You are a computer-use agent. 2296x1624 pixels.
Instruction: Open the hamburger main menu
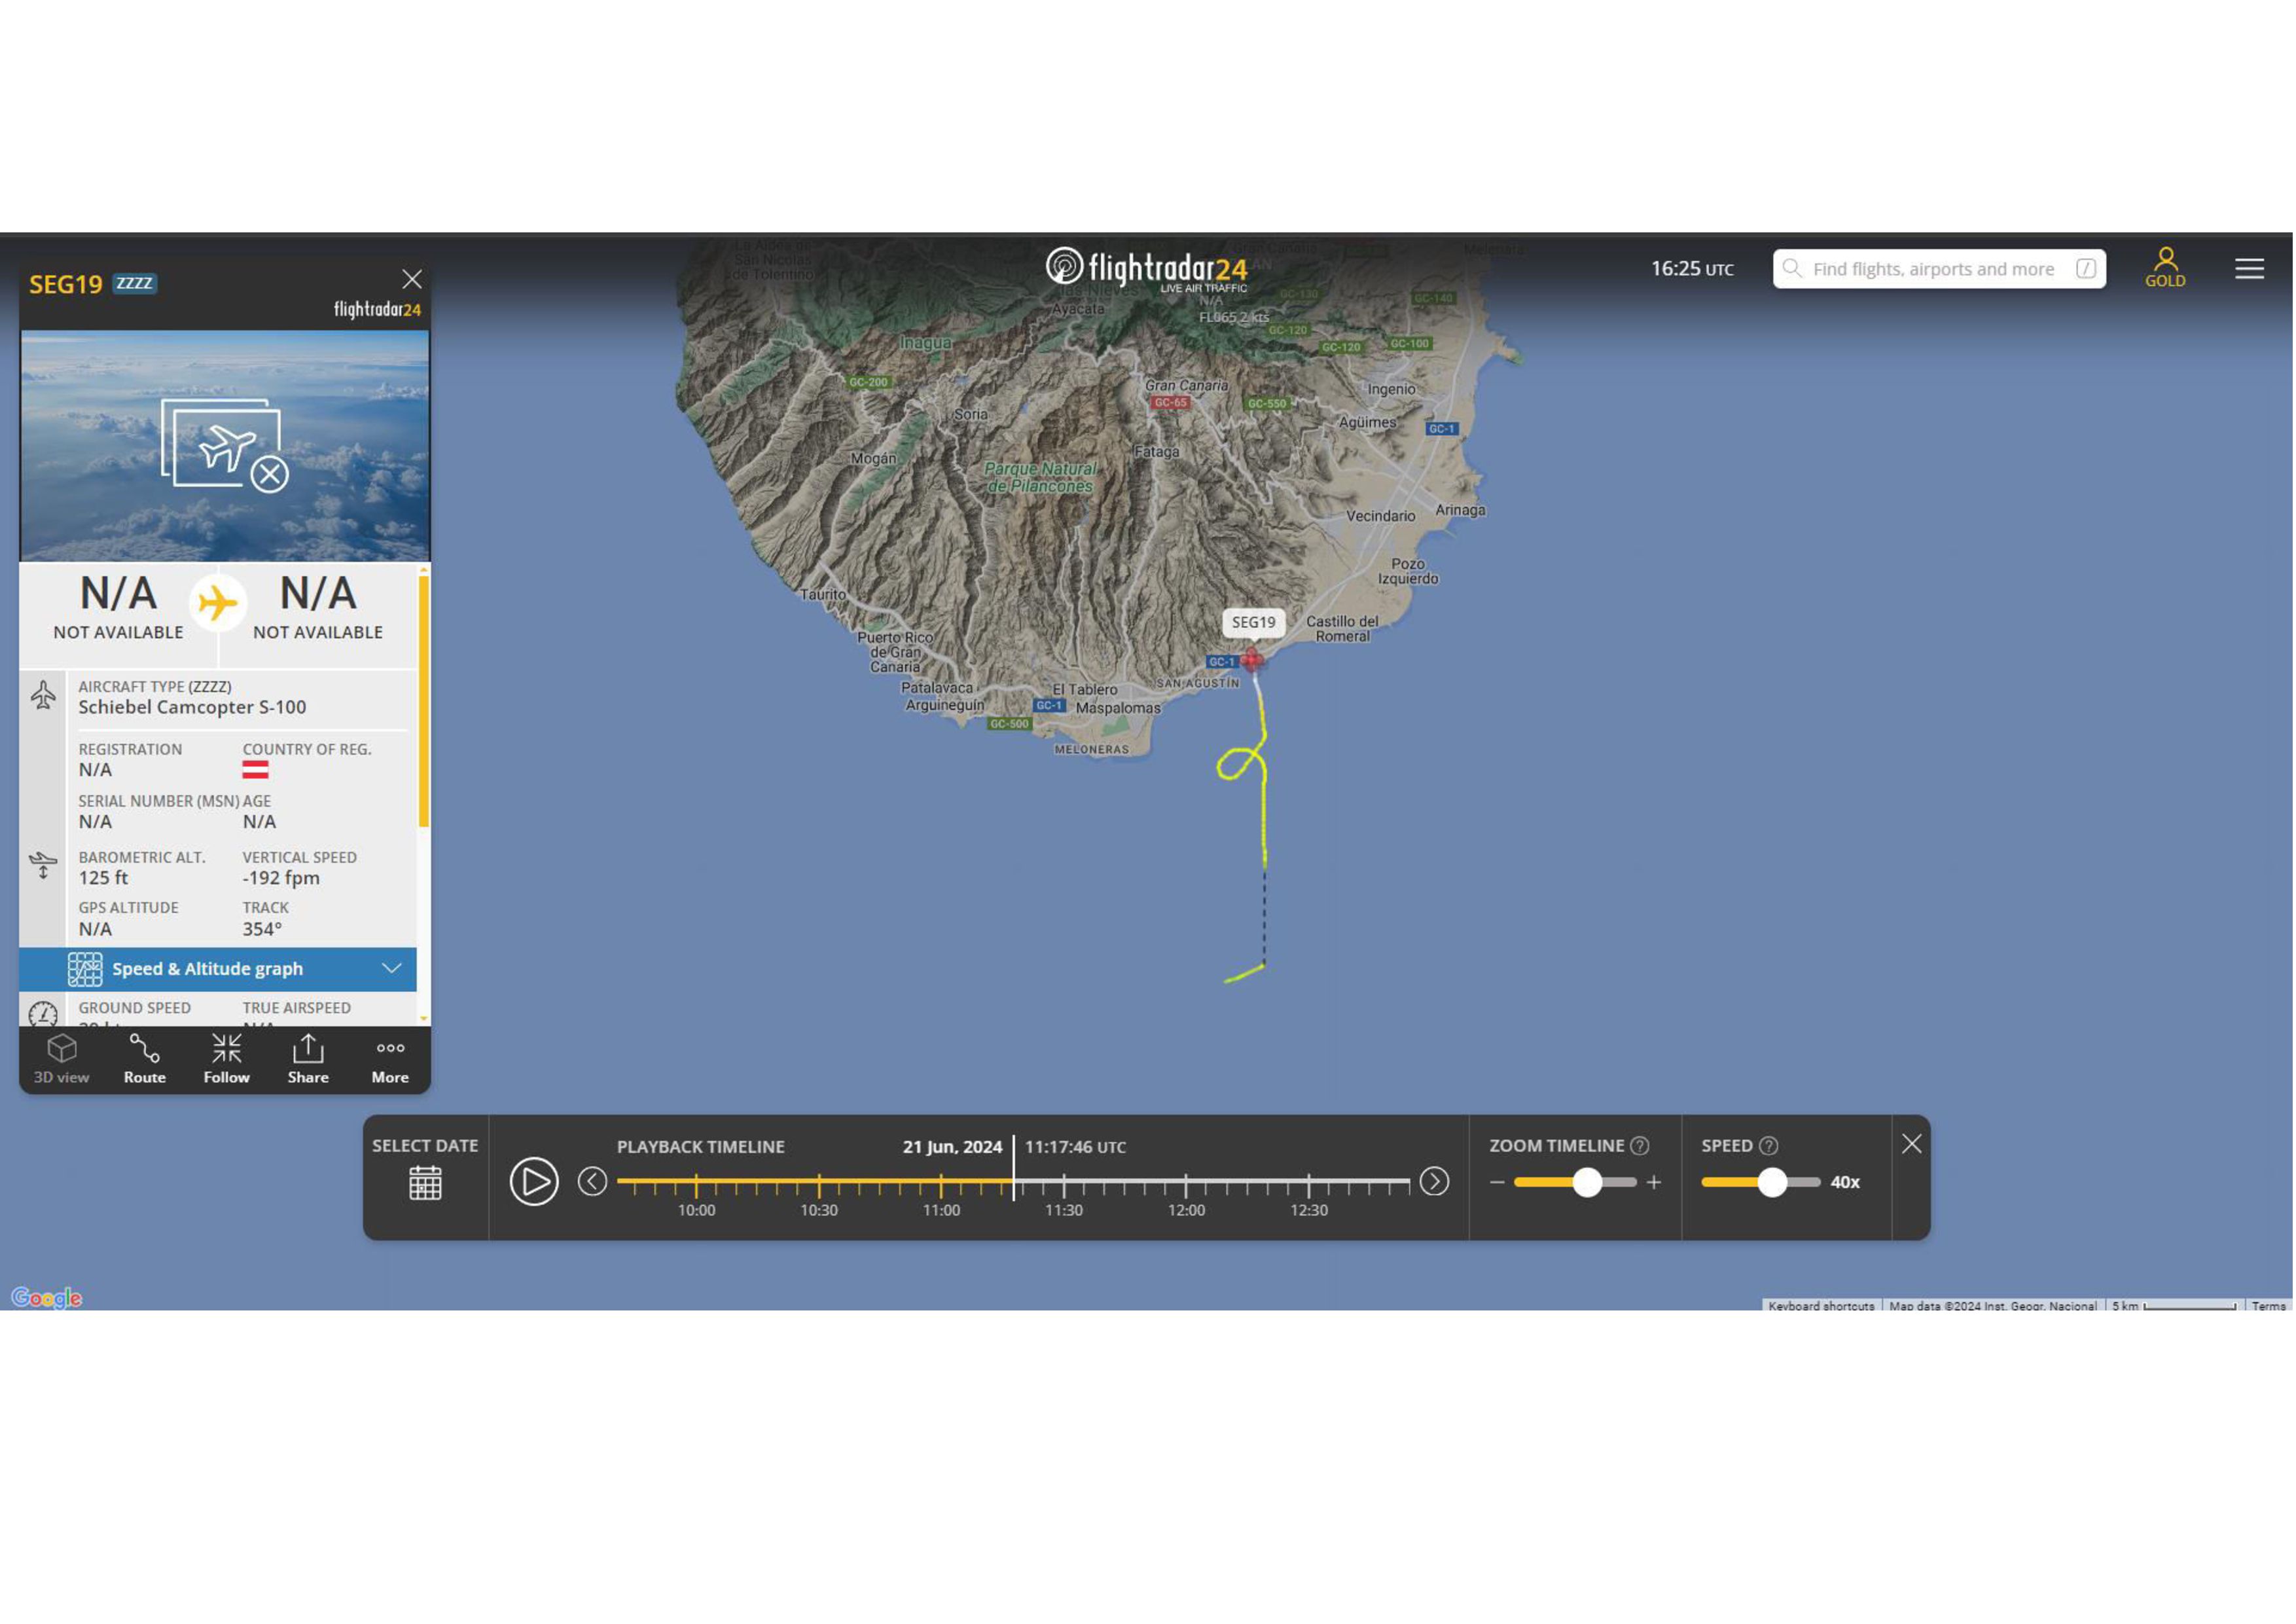coord(2250,268)
